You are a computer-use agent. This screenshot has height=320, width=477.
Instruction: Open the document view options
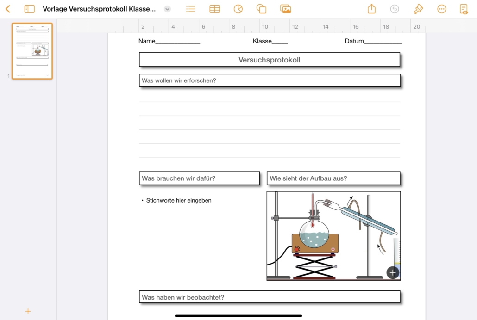(x=464, y=9)
